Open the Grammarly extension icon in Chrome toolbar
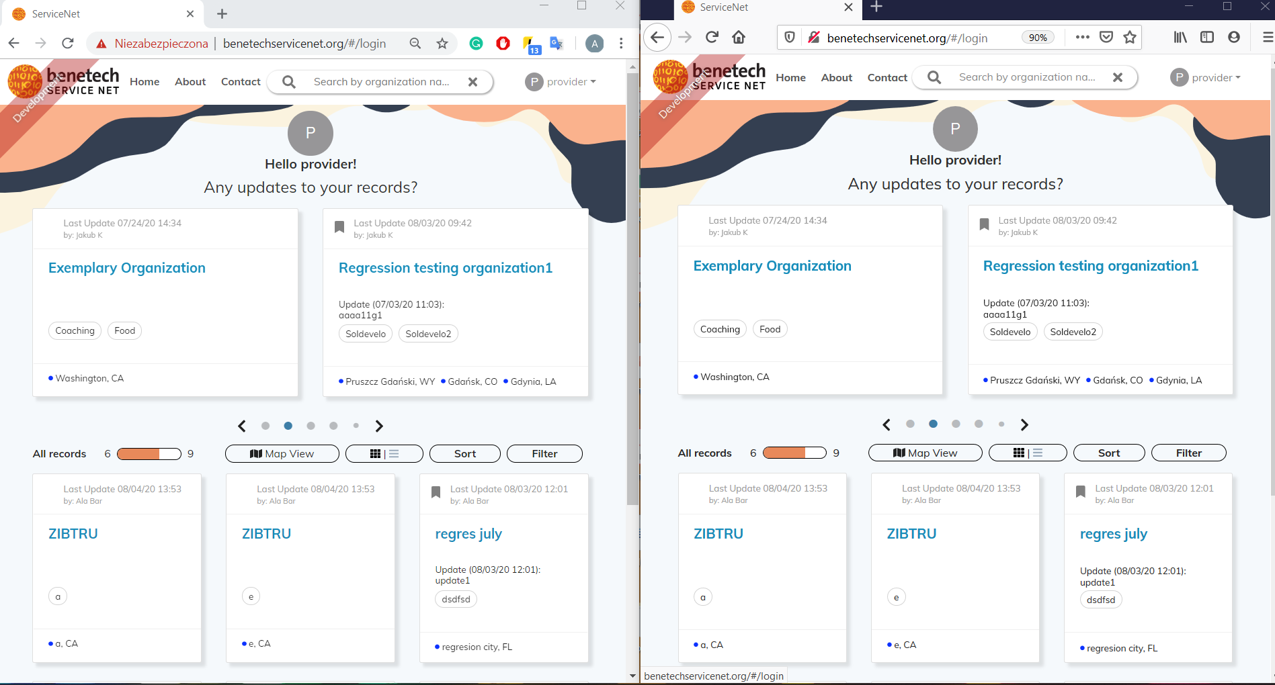 477,43
